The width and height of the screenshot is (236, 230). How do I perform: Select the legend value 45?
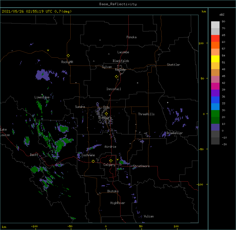click(223, 76)
